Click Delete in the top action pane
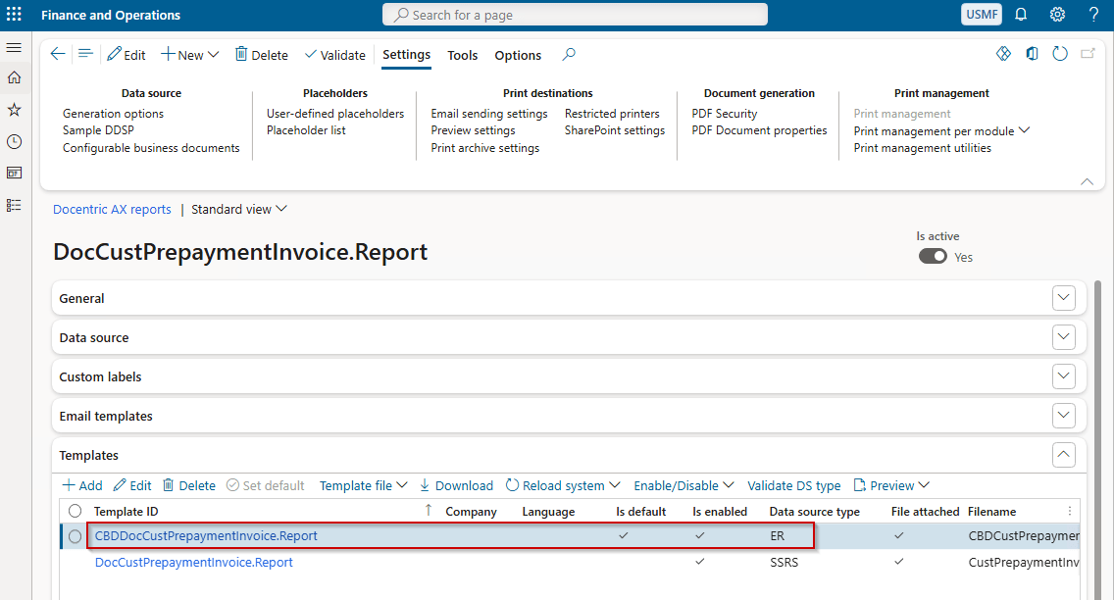The image size is (1114, 600). (x=262, y=55)
